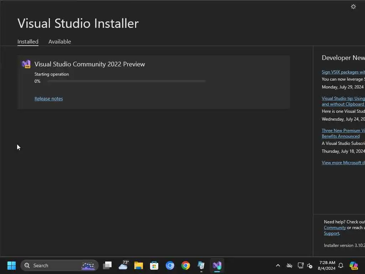Click the network display tray icon
The image size is (365, 274).
[300, 265]
